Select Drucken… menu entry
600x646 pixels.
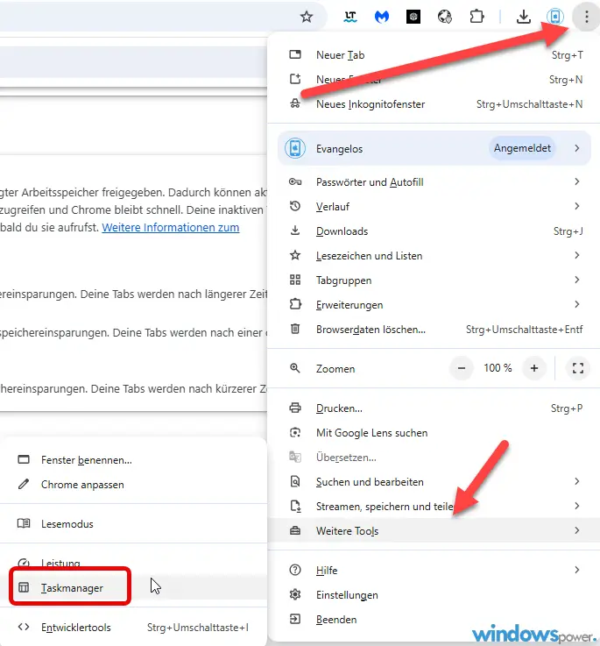pos(434,408)
